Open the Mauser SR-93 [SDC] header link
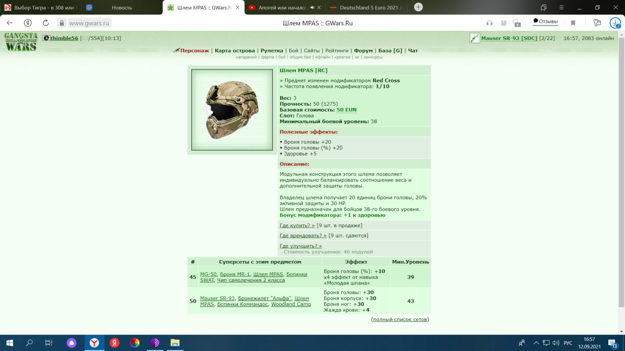 (x=509, y=38)
